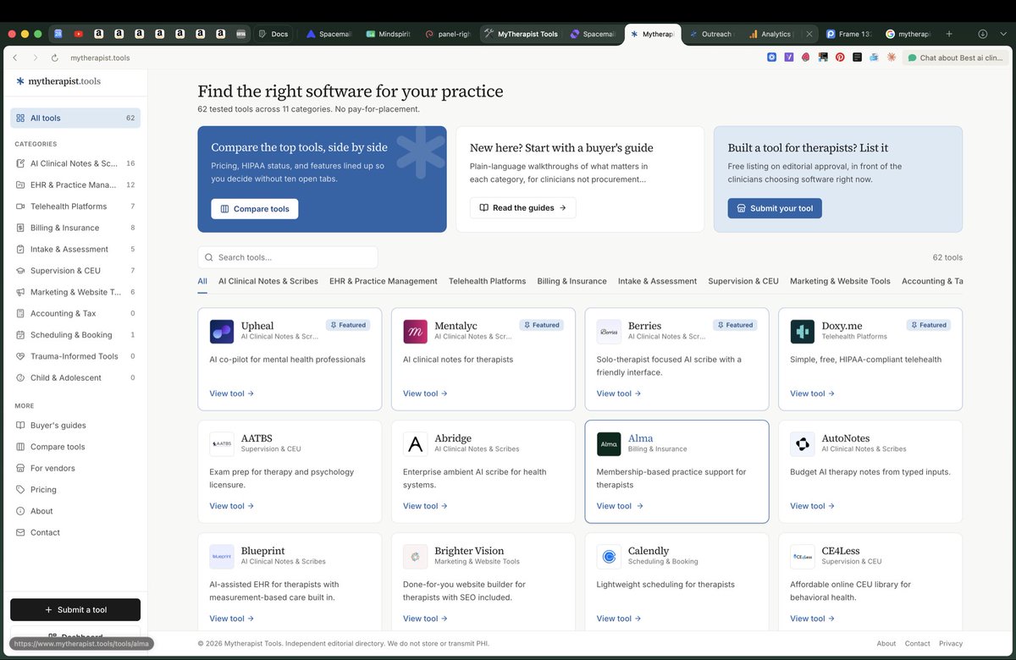The height and width of the screenshot is (660, 1016).
Task: Switch to the Frame 13 browser tab
Action: [849, 34]
